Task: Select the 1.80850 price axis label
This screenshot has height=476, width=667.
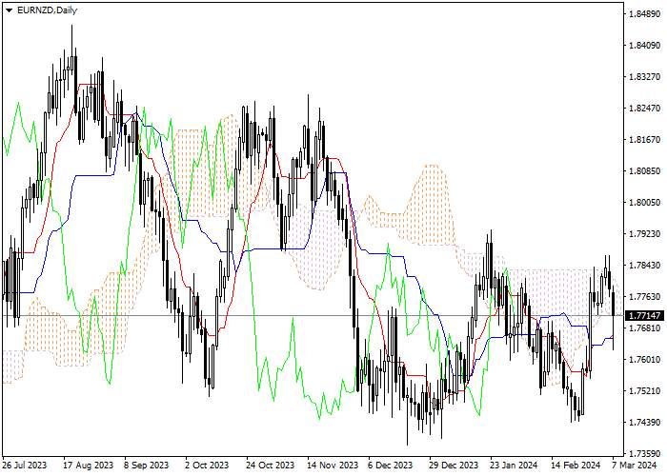Action: pyautogui.click(x=644, y=171)
